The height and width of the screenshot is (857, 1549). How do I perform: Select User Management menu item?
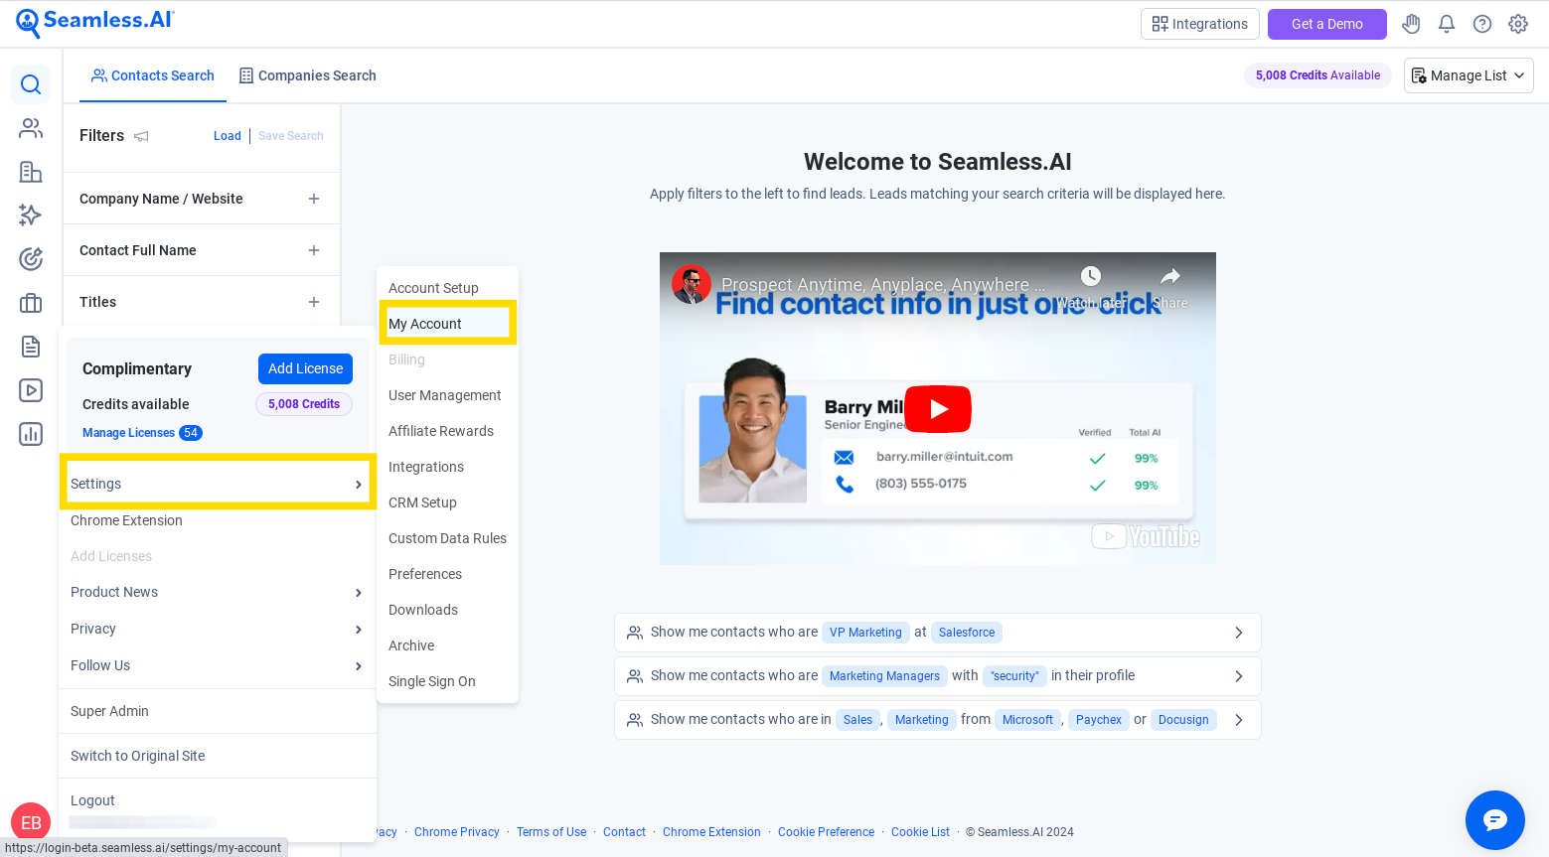(x=448, y=395)
